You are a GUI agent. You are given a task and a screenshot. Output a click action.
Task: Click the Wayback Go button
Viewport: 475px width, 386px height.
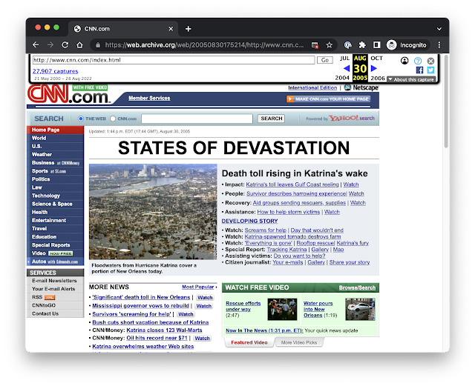click(x=325, y=60)
